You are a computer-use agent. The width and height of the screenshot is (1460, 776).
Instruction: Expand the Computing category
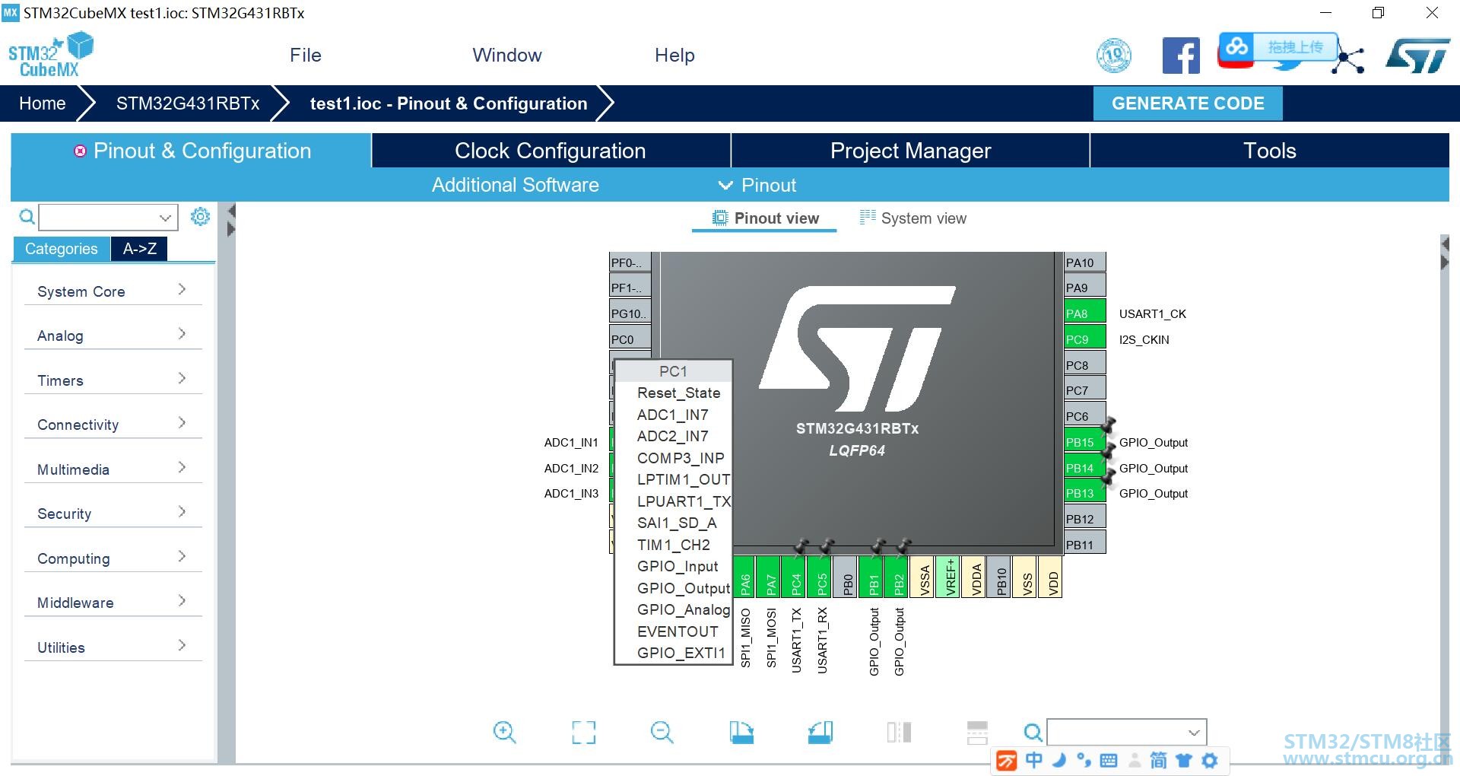(113, 558)
